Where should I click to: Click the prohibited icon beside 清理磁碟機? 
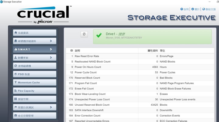pos(16,66)
